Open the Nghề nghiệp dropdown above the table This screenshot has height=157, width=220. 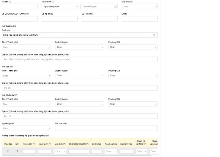click(x=26, y=129)
